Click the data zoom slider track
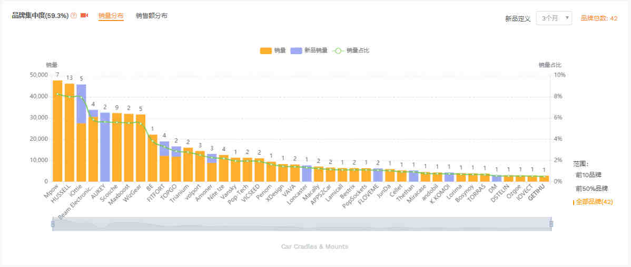Viewport: 631px width, 267px height. (302, 224)
